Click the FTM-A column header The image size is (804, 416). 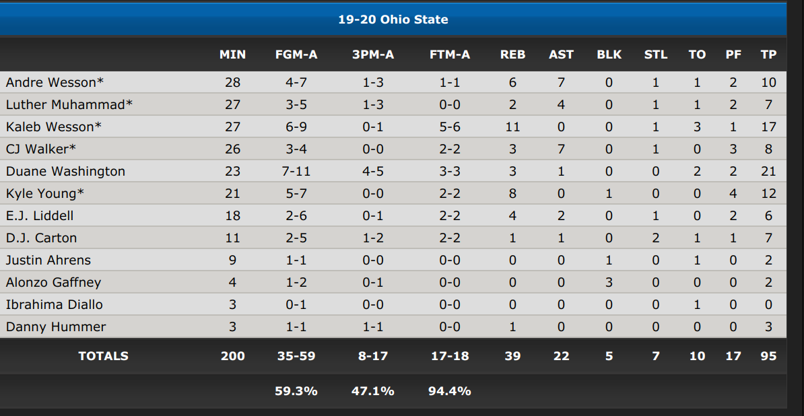point(450,55)
